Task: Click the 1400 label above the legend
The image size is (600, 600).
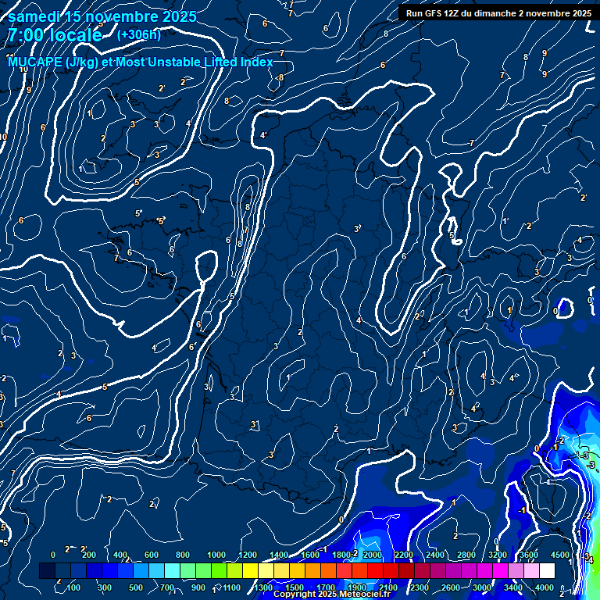Action: [279, 555]
